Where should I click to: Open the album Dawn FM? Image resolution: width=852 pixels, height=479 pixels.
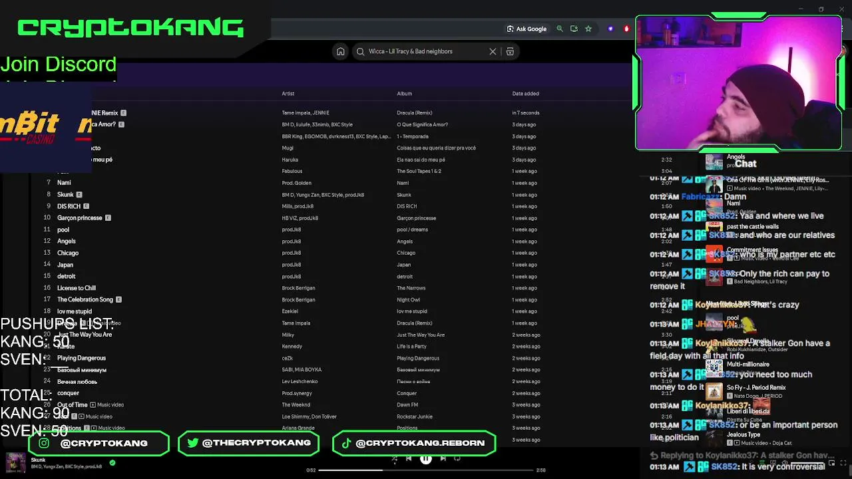(407, 404)
